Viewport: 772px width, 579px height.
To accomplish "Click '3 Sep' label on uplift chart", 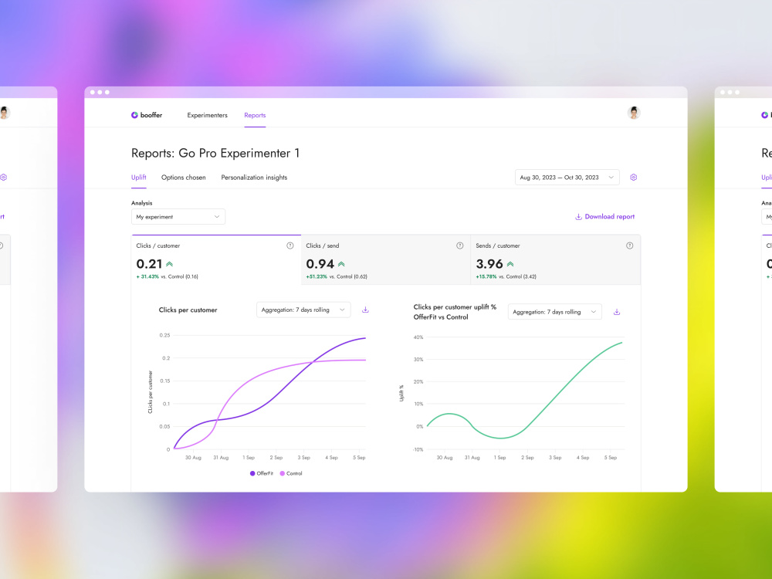I will 555,457.
